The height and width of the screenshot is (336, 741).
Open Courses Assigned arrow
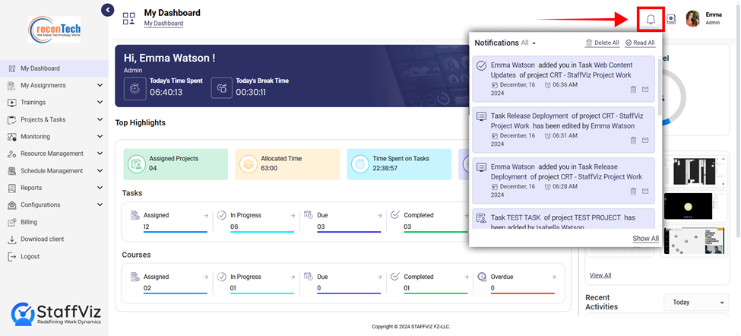[205, 277]
